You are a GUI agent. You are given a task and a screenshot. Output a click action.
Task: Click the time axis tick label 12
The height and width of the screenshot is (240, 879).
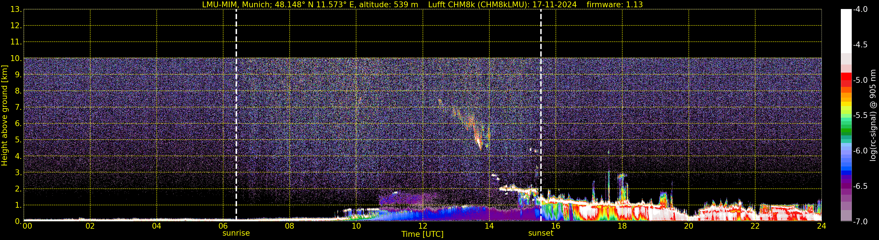tap(423, 226)
